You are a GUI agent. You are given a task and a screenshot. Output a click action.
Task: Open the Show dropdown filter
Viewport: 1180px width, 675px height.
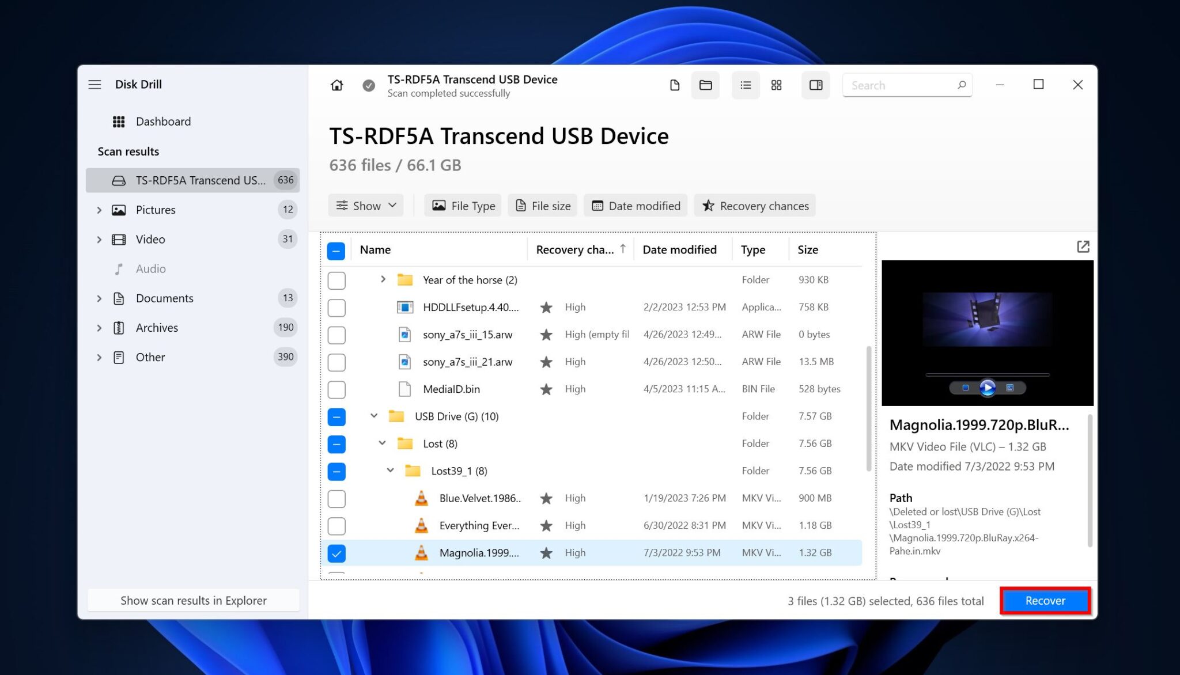366,206
